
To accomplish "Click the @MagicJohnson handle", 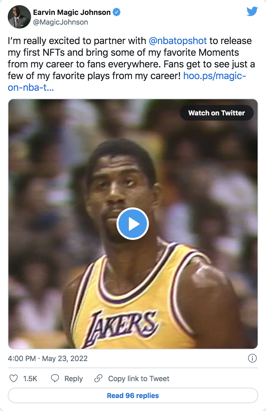I will click(61, 22).
